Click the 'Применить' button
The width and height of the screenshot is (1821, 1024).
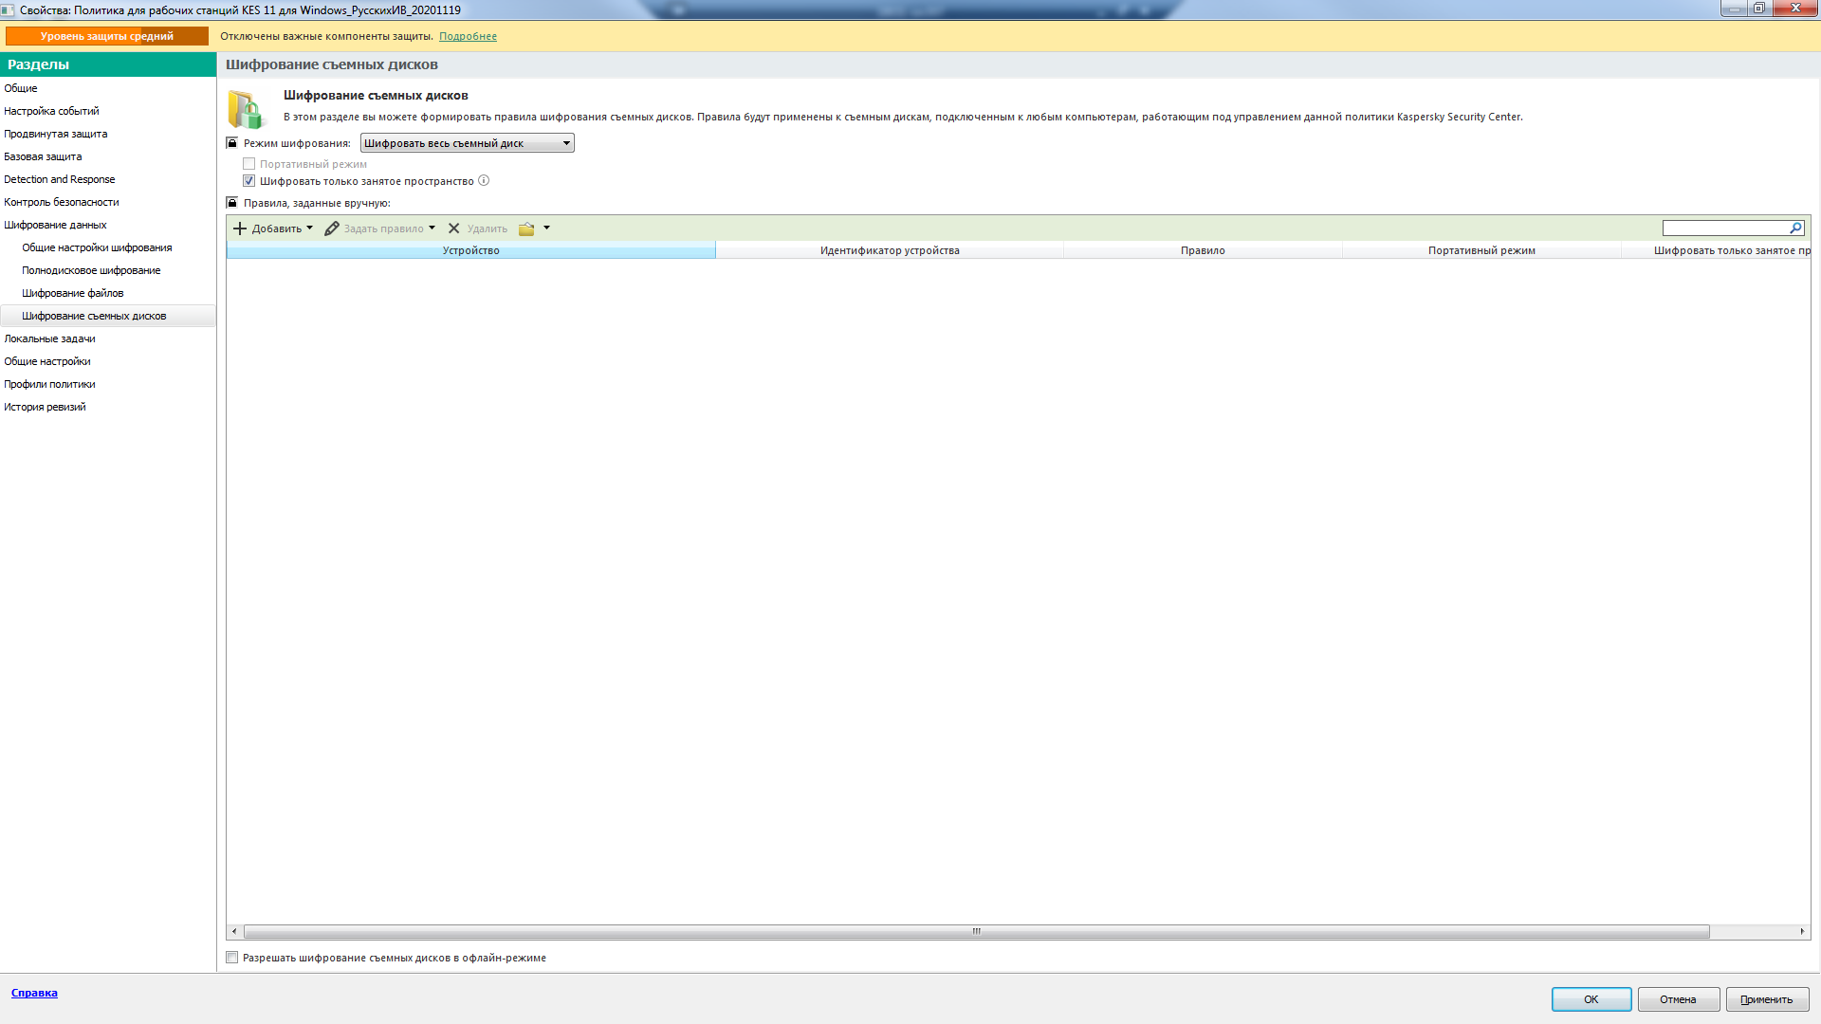[1766, 999]
